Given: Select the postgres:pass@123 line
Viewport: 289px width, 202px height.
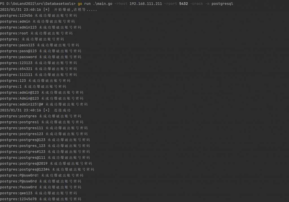Looking at the screenshot, I should (x=41, y=51).
